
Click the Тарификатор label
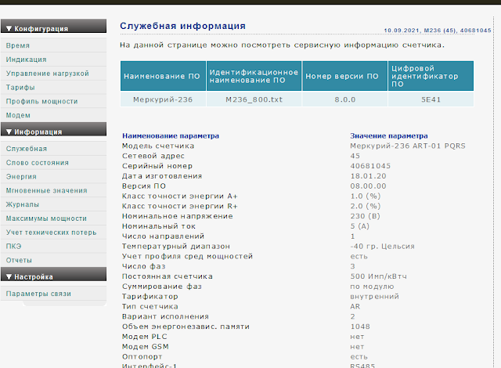[150, 297]
